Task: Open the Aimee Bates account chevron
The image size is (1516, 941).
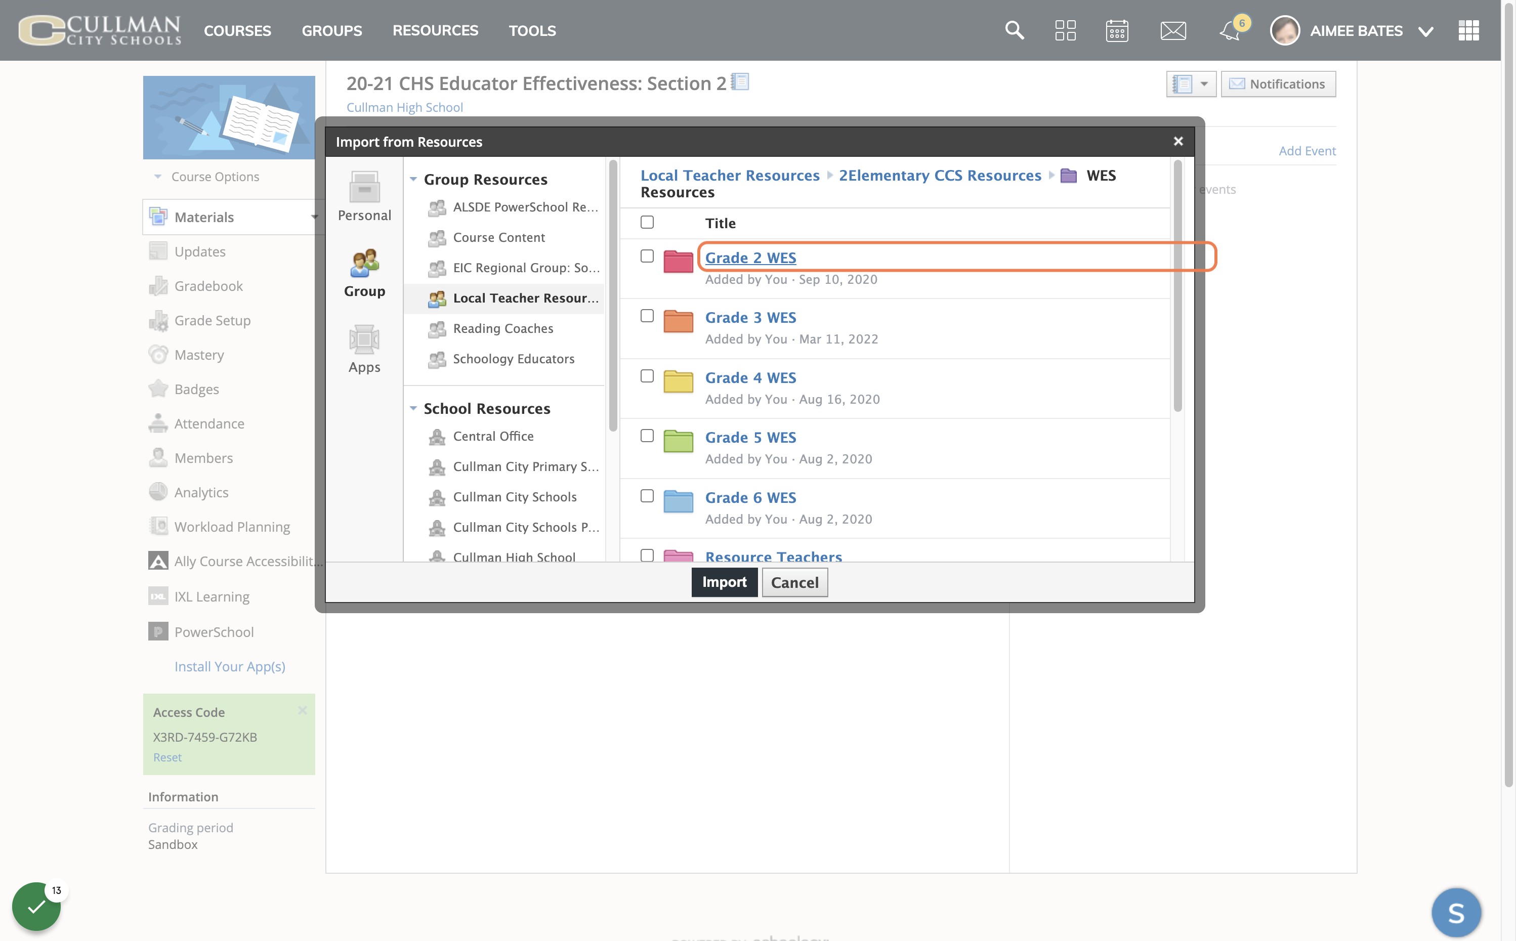Action: (1426, 31)
